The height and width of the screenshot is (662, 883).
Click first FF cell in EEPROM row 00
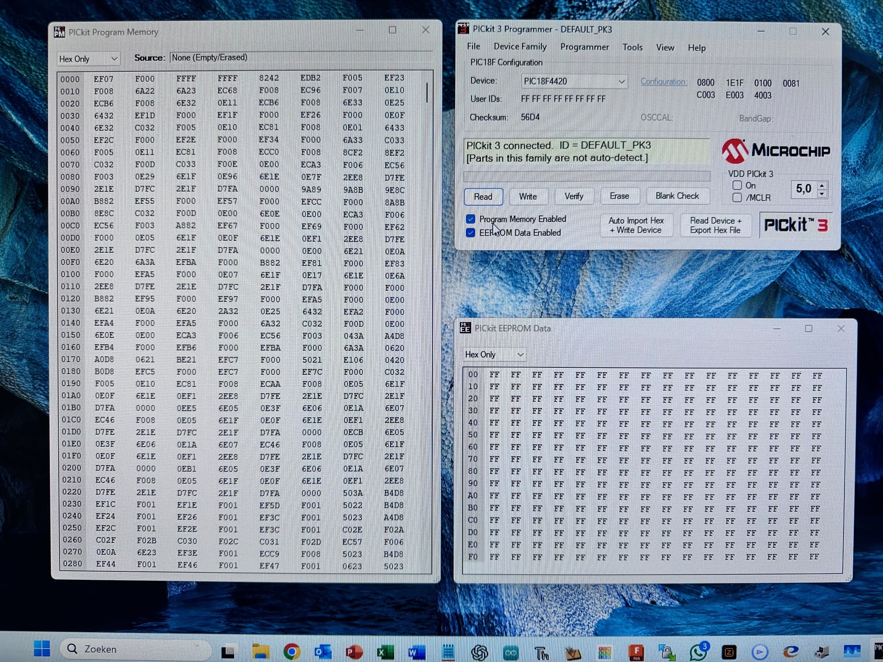coord(494,375)
